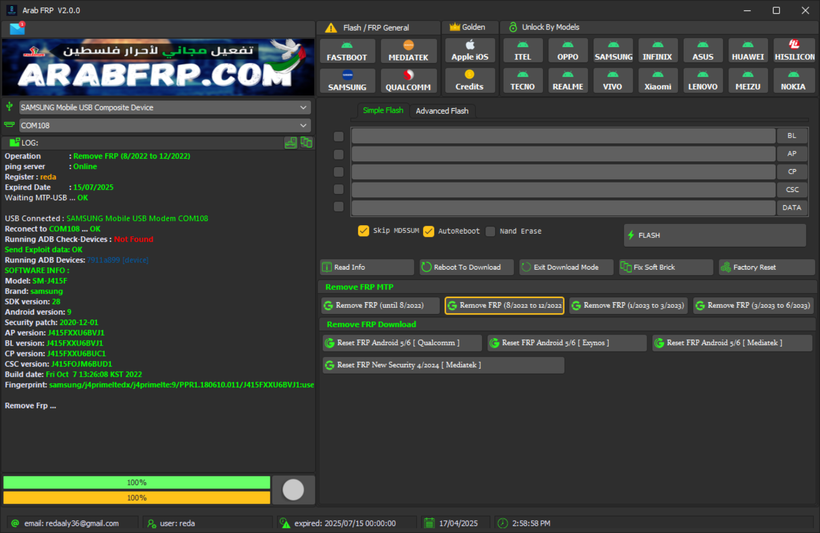The height and width of the screenshot is (533, 820).
Task: Click Read Info button
Action: (367, 267)
